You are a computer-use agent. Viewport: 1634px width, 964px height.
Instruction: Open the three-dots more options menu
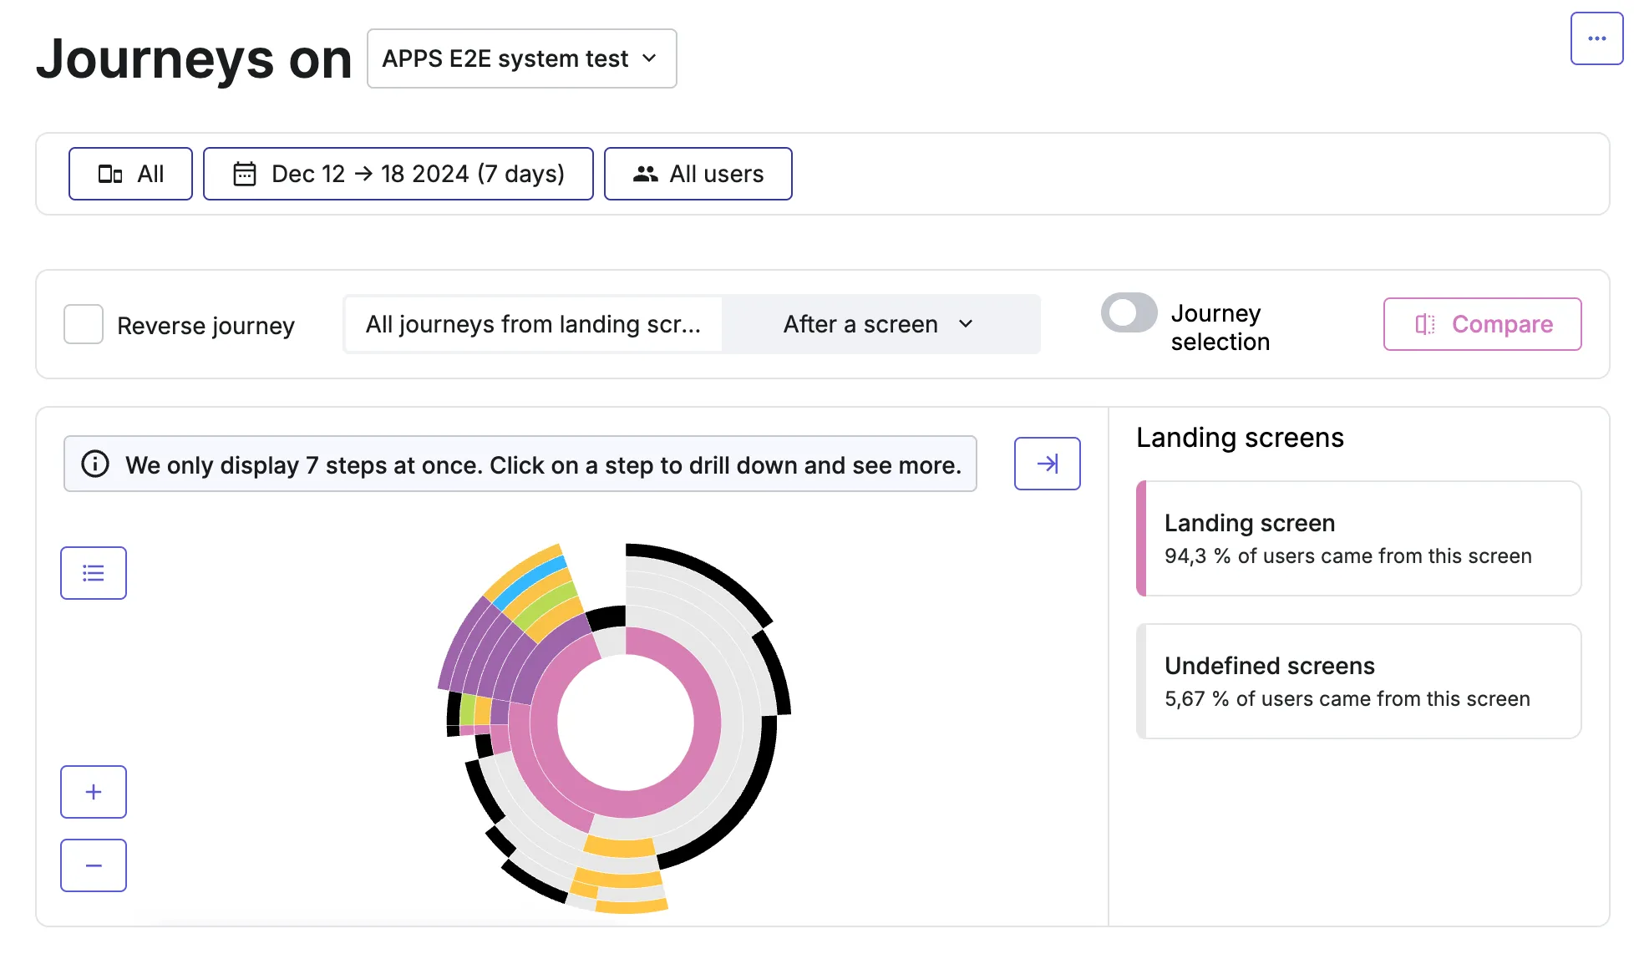(1596, 38)
